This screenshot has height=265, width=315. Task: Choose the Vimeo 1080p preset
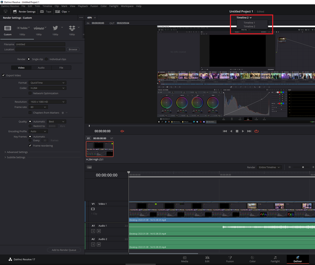pos(39,28)
